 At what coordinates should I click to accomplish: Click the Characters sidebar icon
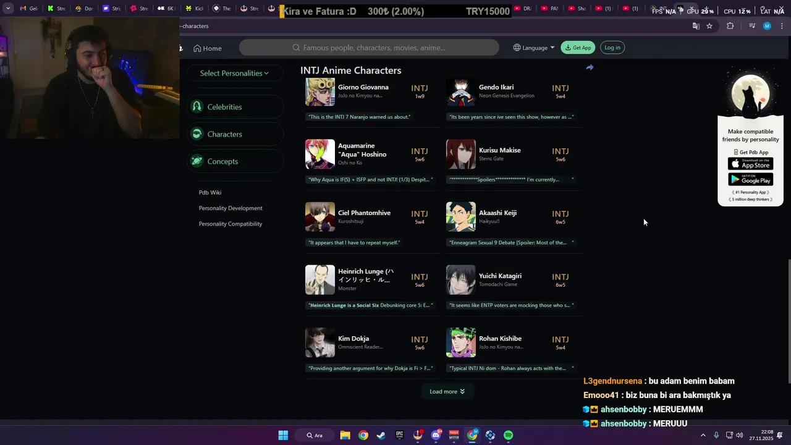(197, 134)
